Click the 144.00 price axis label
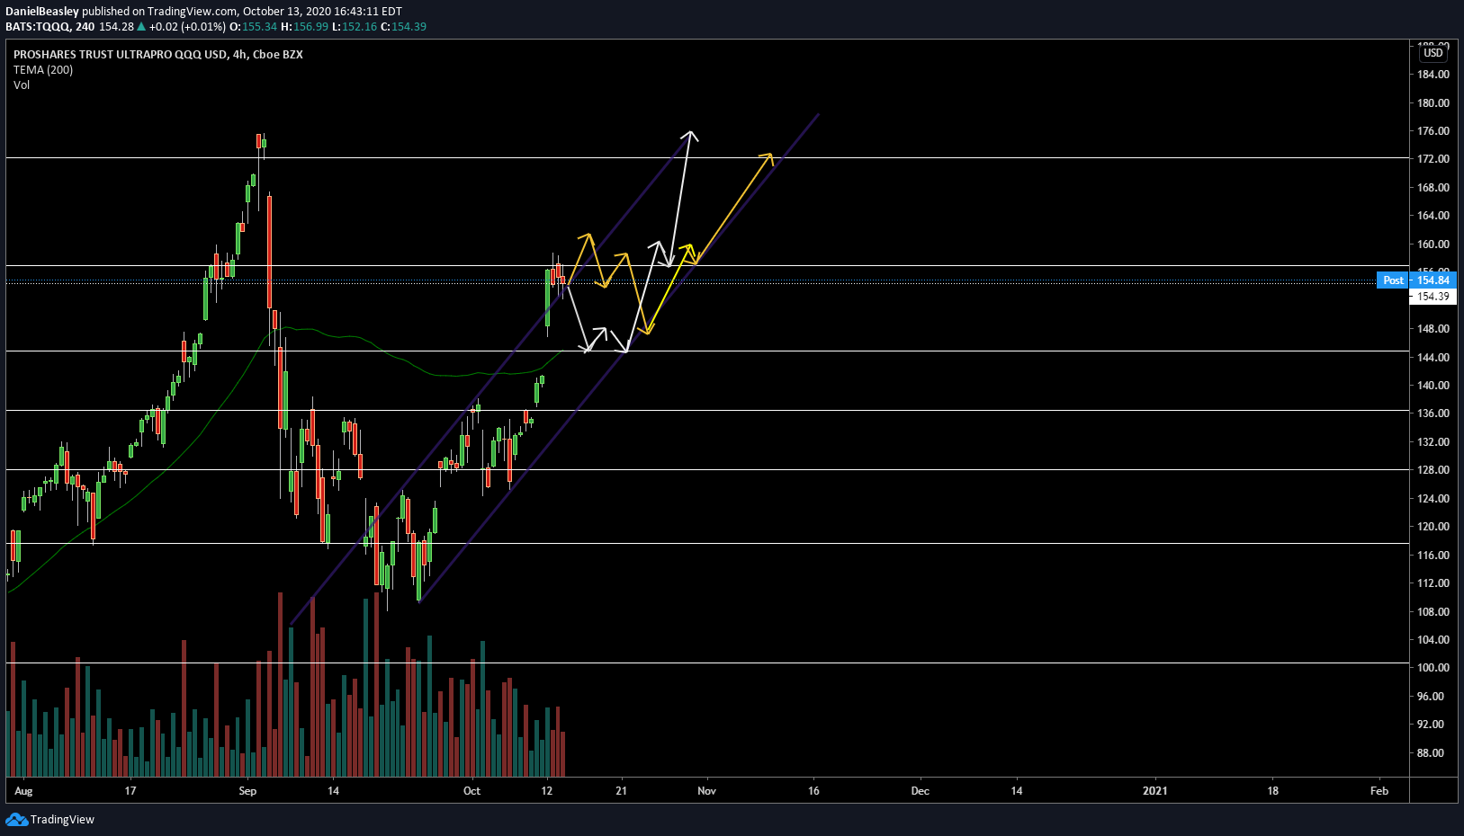This screenshot has height=836, width=1464. coord(1433,357)
